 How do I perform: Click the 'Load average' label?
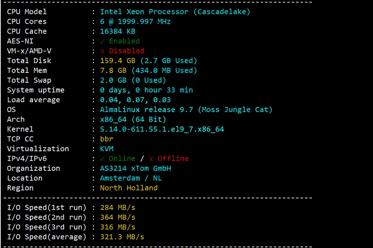[33, 100]
